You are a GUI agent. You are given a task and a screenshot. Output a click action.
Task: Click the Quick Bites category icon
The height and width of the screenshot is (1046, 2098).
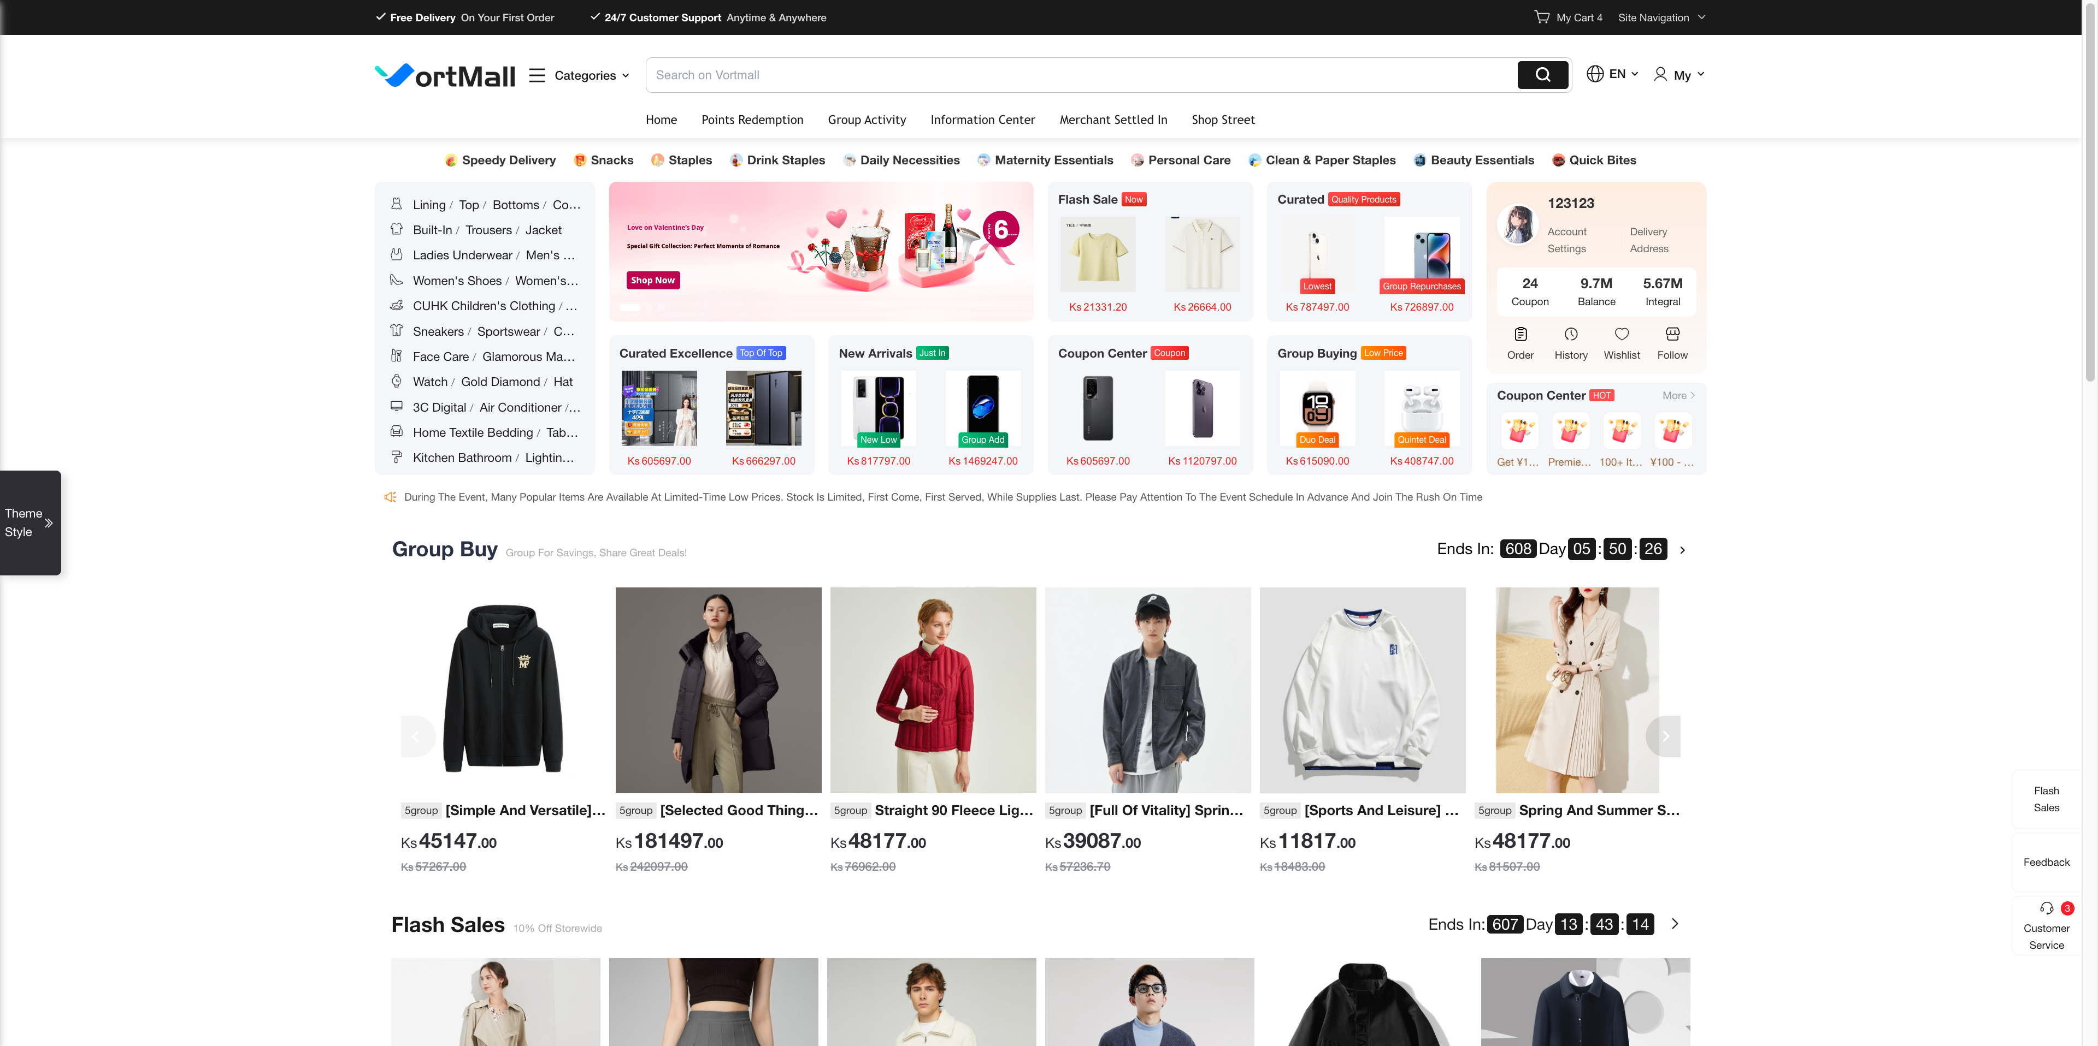coord(1558,161)
